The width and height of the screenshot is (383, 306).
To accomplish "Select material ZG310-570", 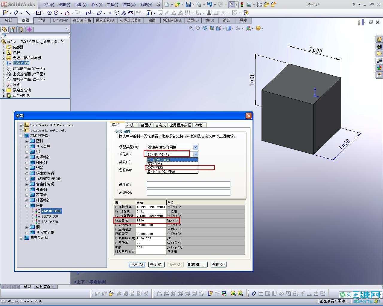I will (50, 222).
